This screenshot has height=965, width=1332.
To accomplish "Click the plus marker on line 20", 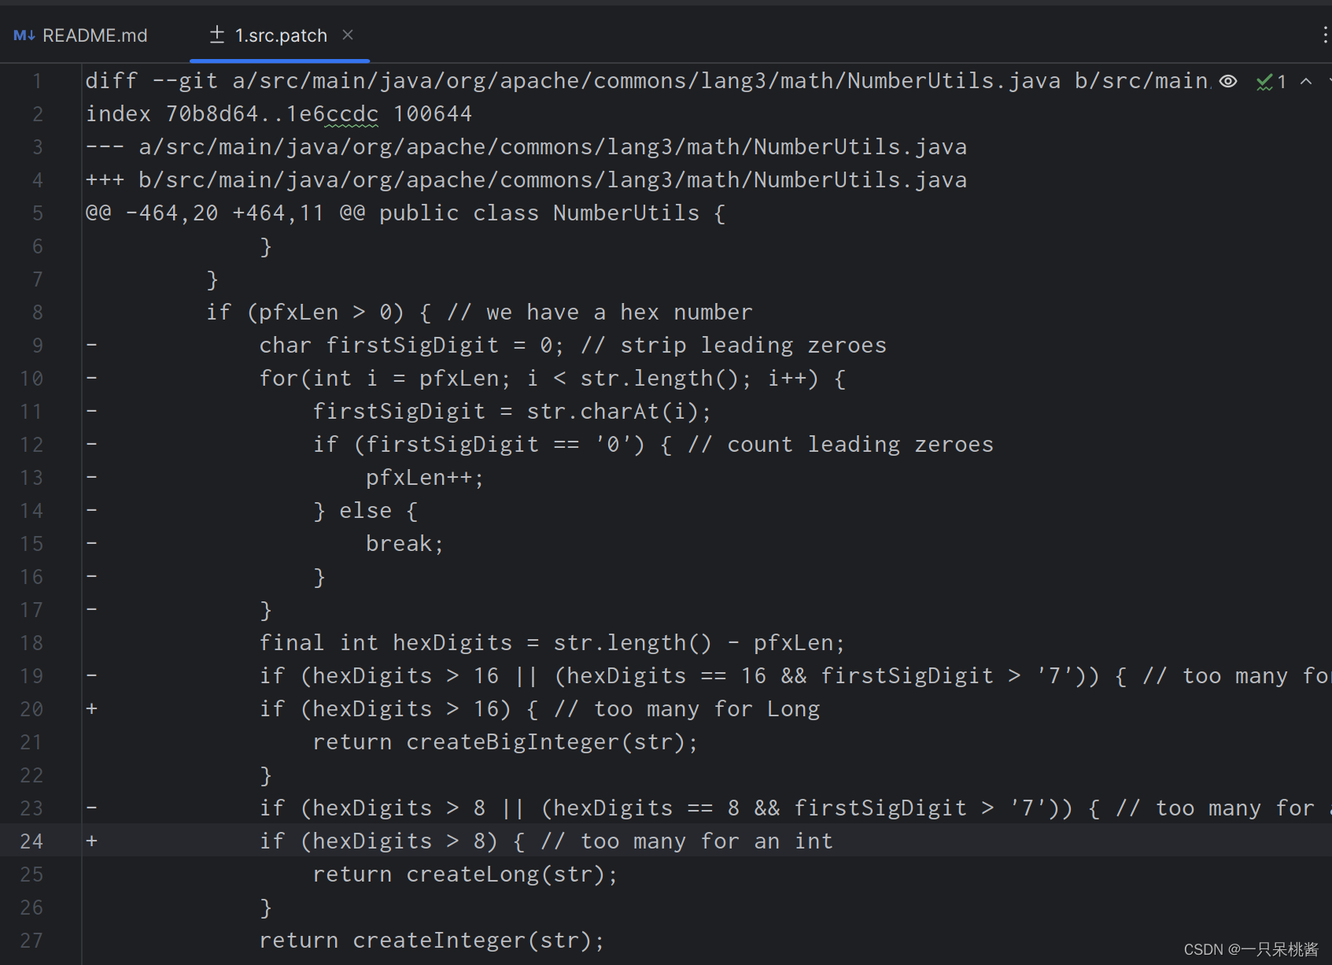I will [x=92, y=709].
